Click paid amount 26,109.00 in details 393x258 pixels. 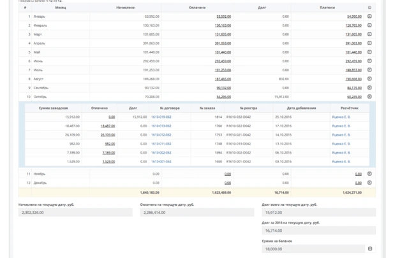click(x=107, y=135)
